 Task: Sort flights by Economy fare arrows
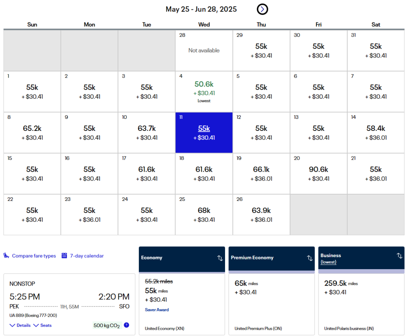pyautogui.click(x=220, y=258)
